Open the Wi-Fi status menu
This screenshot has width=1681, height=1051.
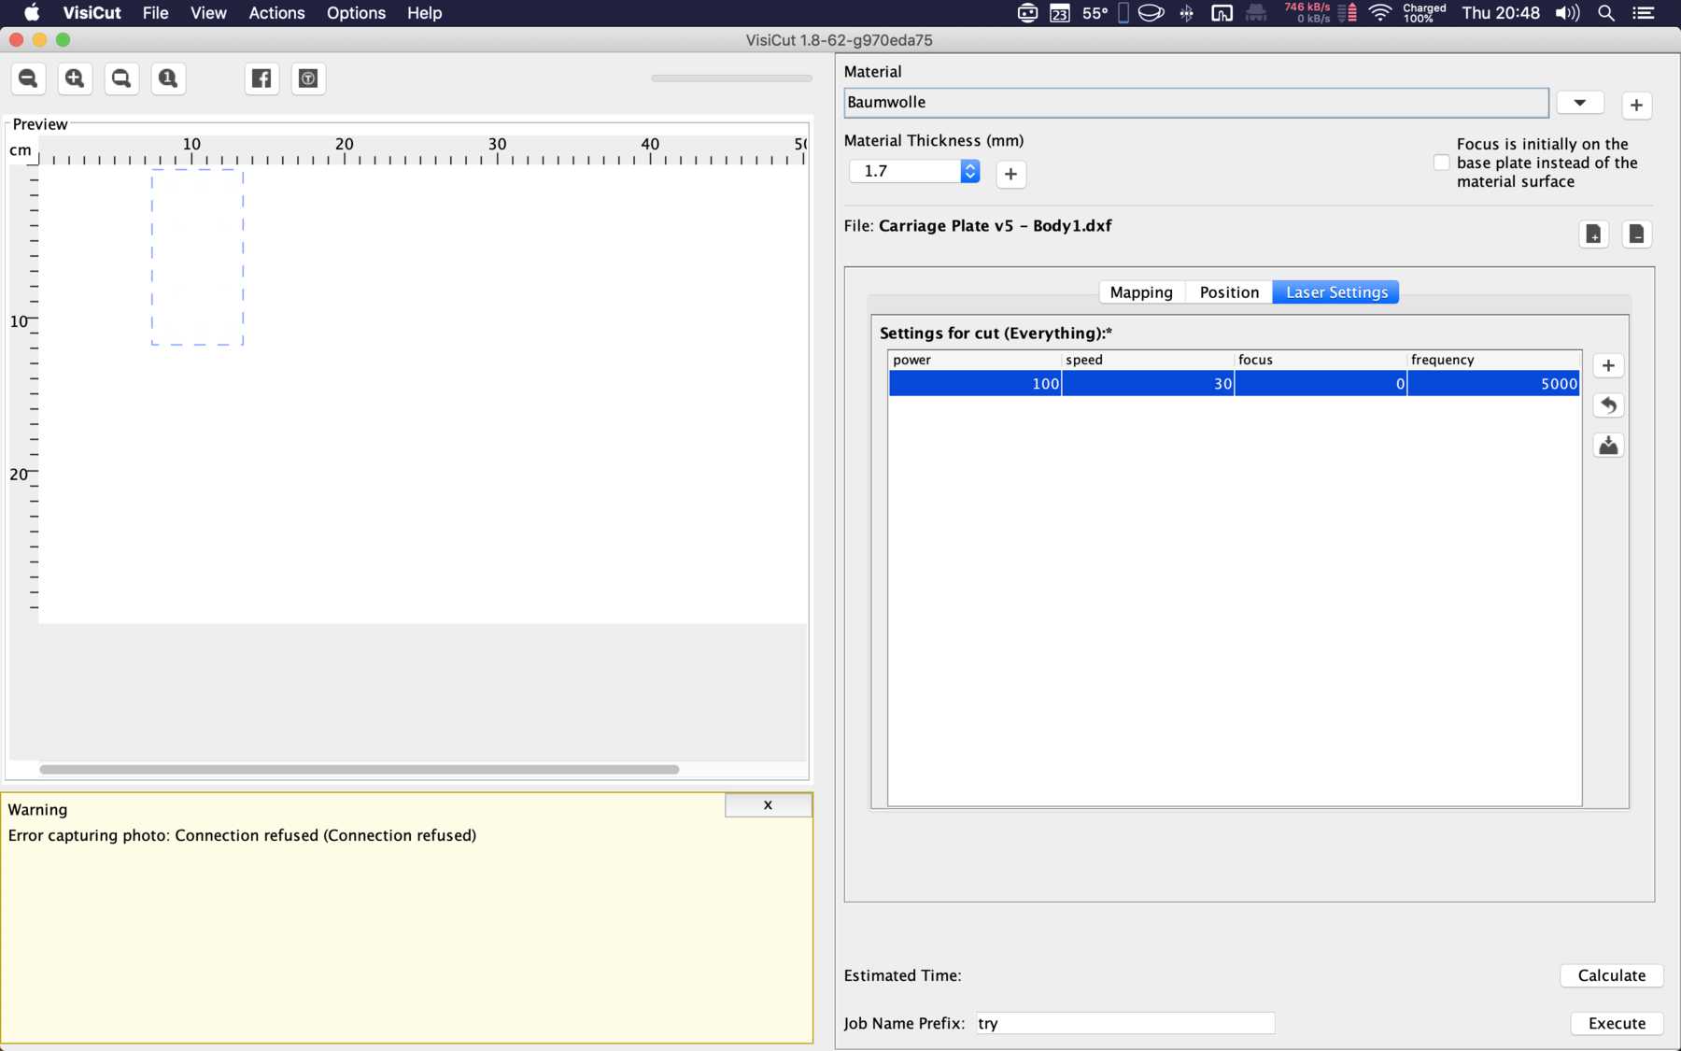pyautogui.click(x=1380, y=13)
